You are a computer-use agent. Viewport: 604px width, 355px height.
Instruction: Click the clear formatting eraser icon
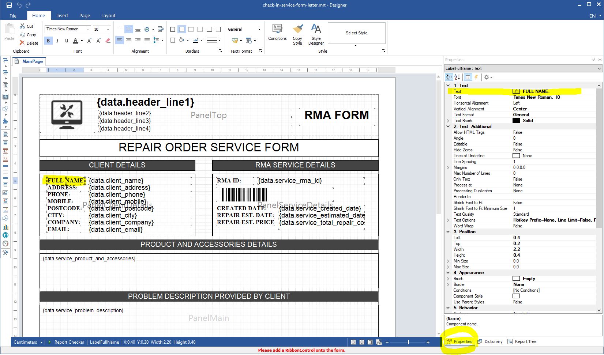[x=108, y=41]
